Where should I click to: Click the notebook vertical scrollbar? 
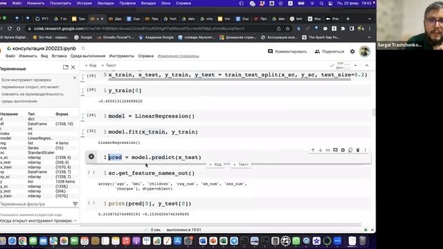click(374, 112)
